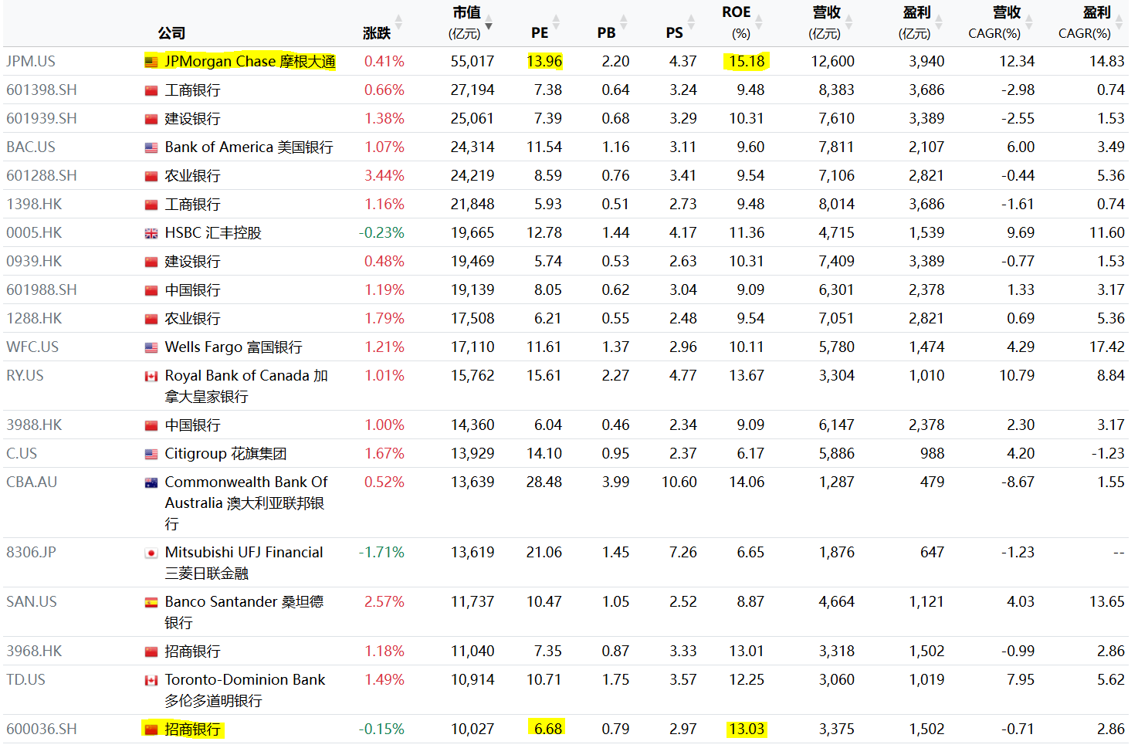Click the ticker SAN.US
Screen dimensions: 1138x748
click(x=32, y=602)
